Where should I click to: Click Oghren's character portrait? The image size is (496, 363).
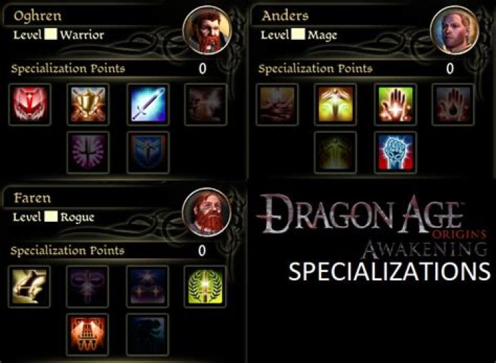[207, 30]
